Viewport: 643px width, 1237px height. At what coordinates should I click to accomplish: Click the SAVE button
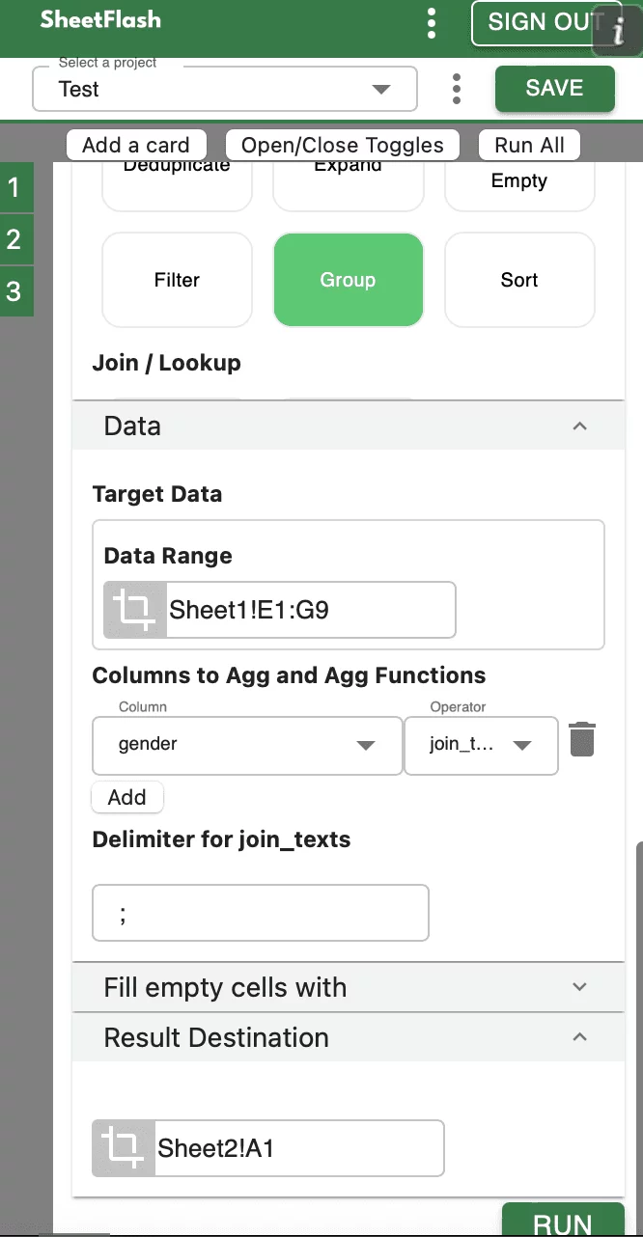pos(554,89)
